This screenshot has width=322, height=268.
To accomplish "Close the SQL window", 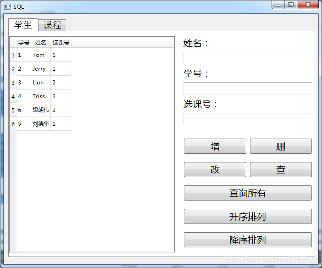I will coord(308,5).
